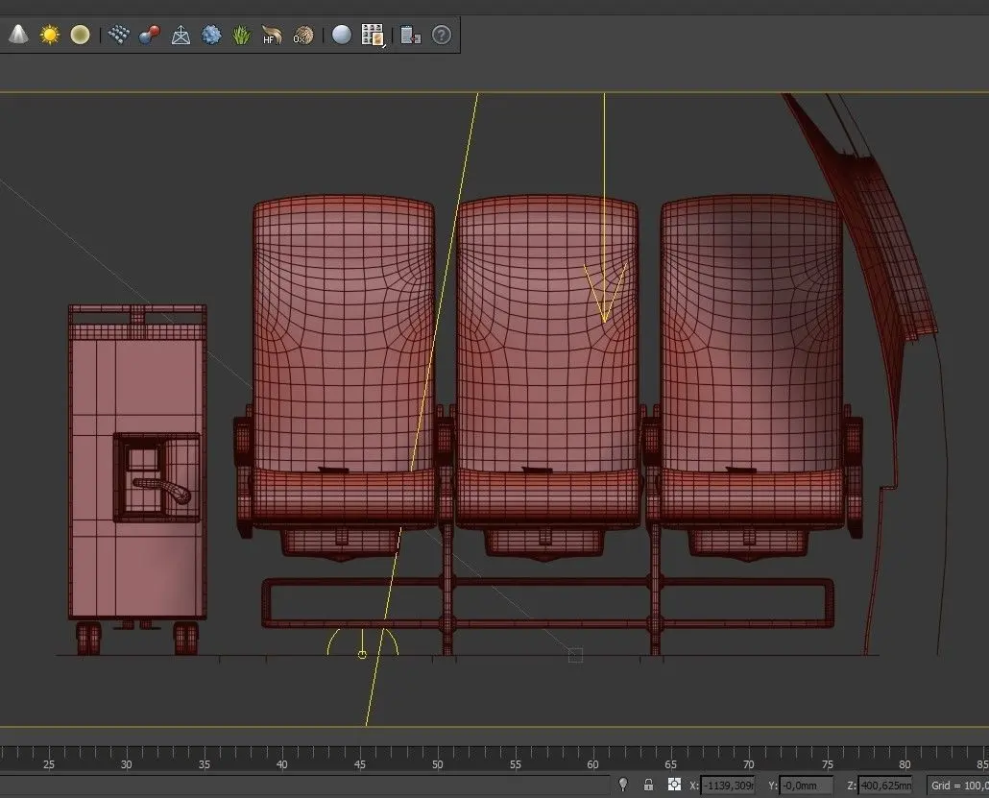Click the X coordinate input field

pyautogui.click(x=727, y=786)
